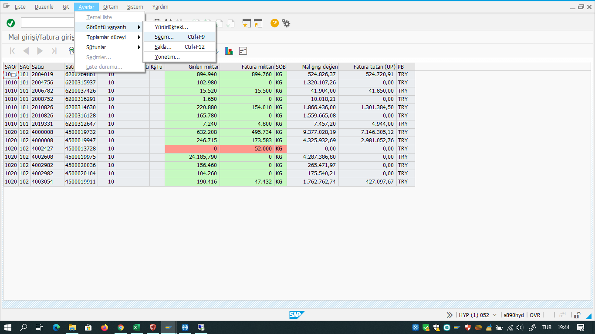Screen dimensions: 595x334
Task: Open taskbar Search magnifier
Action: (x=24, y=327)
